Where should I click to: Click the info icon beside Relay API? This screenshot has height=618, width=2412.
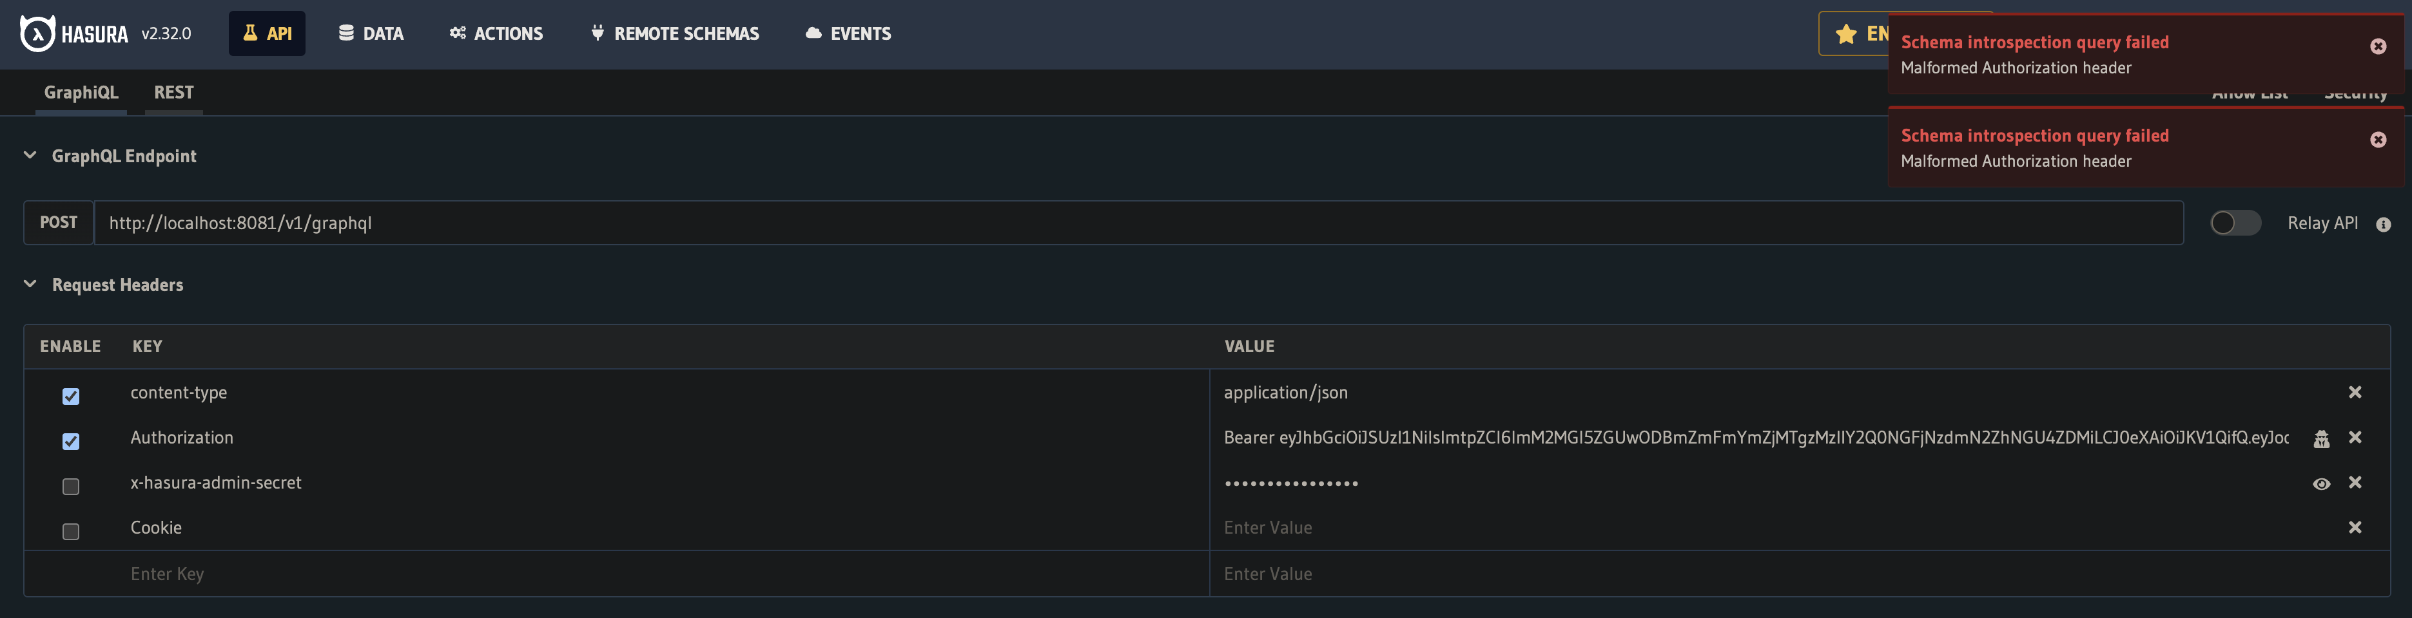point(2384,223)
